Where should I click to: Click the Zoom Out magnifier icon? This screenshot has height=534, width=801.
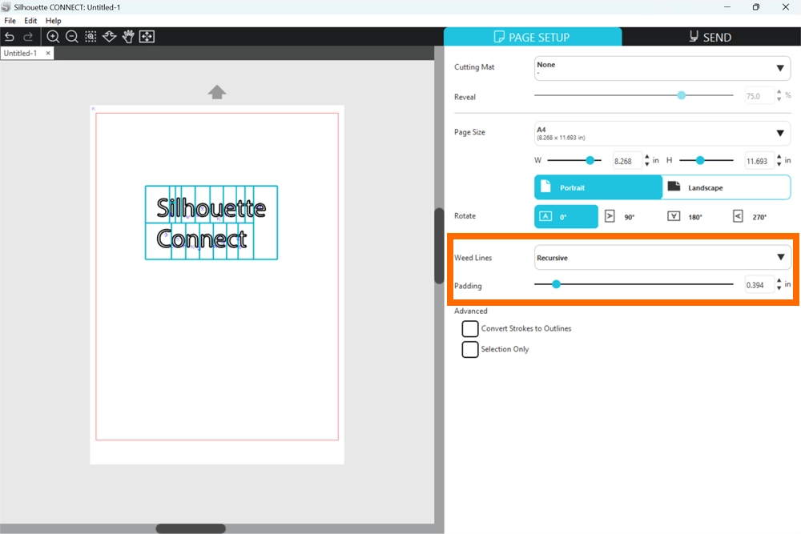[71, 37]
